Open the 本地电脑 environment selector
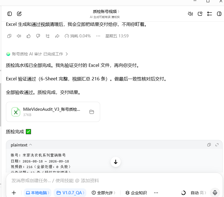Viewport: 224px width, 197px height. coord(38,193)
